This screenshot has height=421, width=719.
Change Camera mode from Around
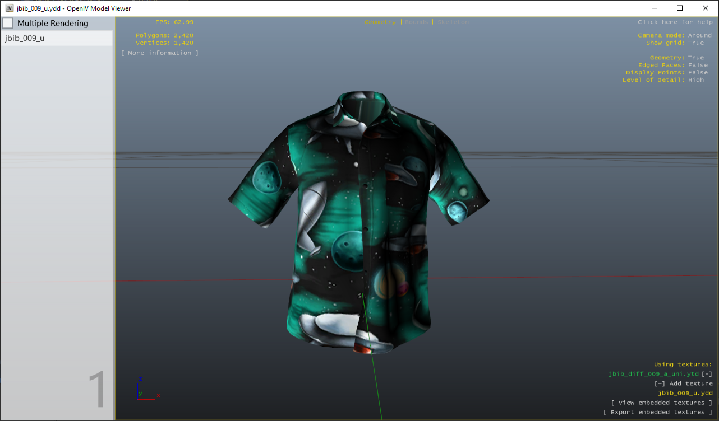pos(699,35)
